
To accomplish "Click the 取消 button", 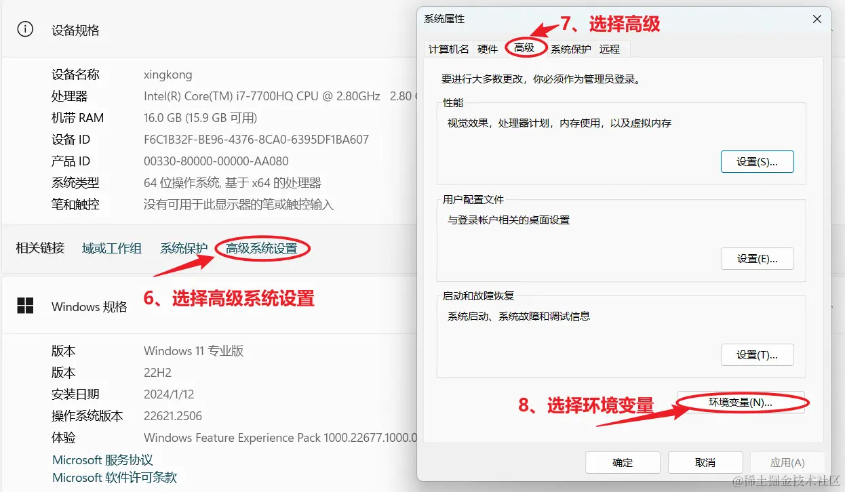I will tap(705, 462).
